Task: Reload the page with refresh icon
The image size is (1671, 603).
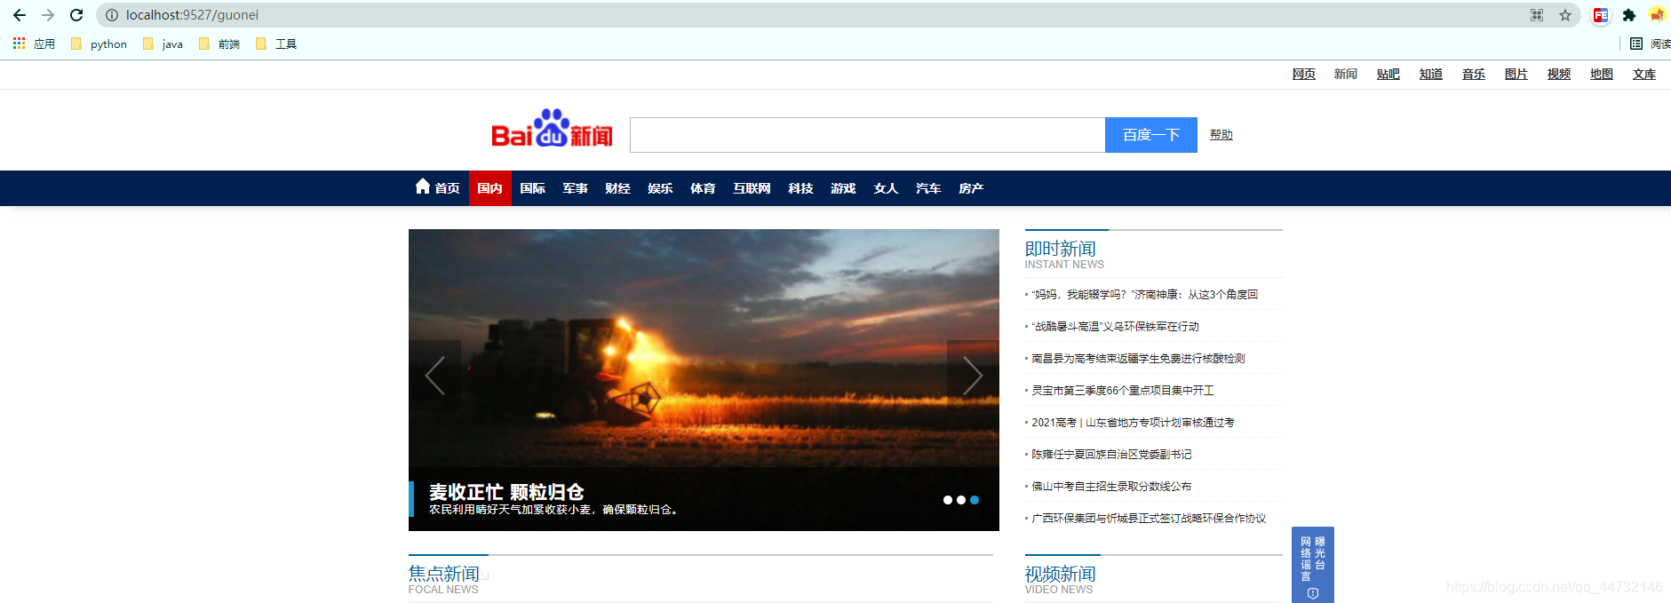Action: pyautogui.click(x=76, y=15)
